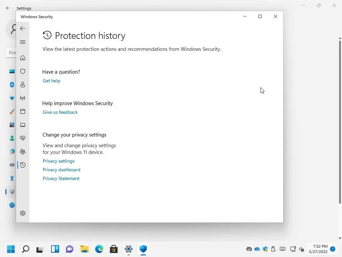Maximize the Windows Security window
The height and width of the screenshot is (257, 342).
pos(260,16)
